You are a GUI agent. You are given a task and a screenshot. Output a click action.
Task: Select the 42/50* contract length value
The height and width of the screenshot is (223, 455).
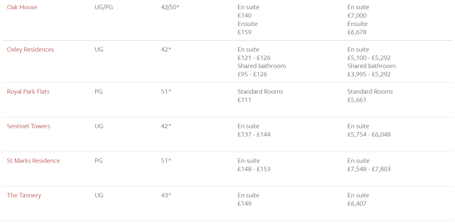[x=170, y=7]
